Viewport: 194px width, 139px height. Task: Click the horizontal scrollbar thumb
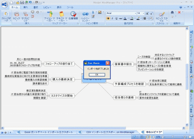point(92,128)
